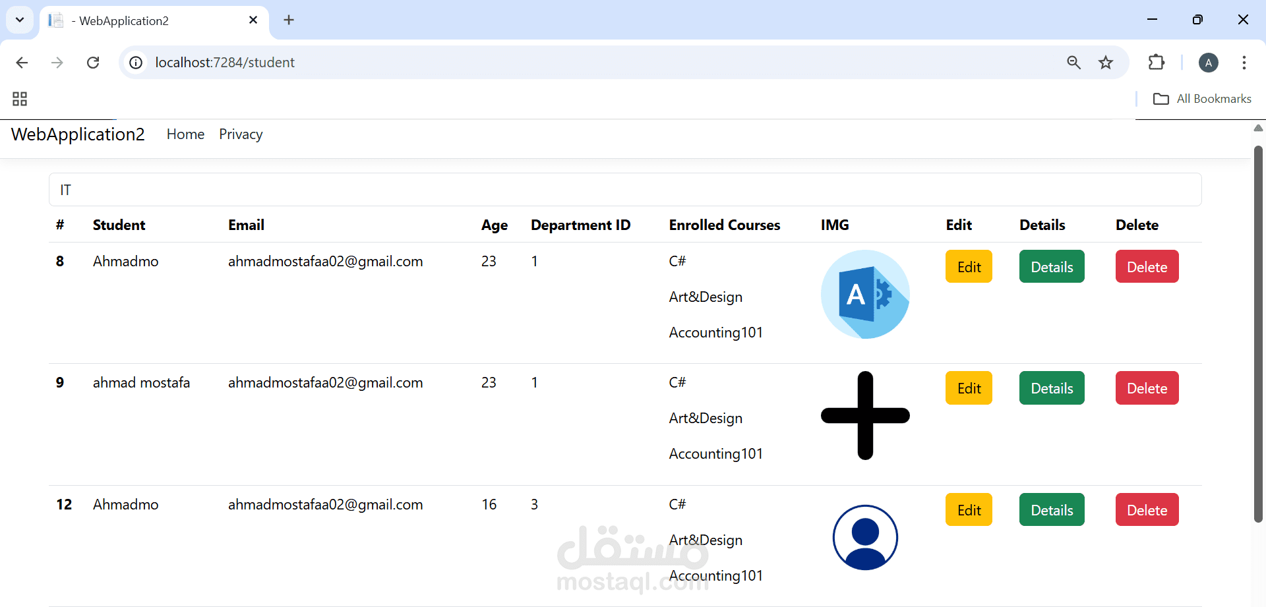The height and width of the screenshot is (607, 1266).
Task: Open Details for student number 12
Action: 1052,510
